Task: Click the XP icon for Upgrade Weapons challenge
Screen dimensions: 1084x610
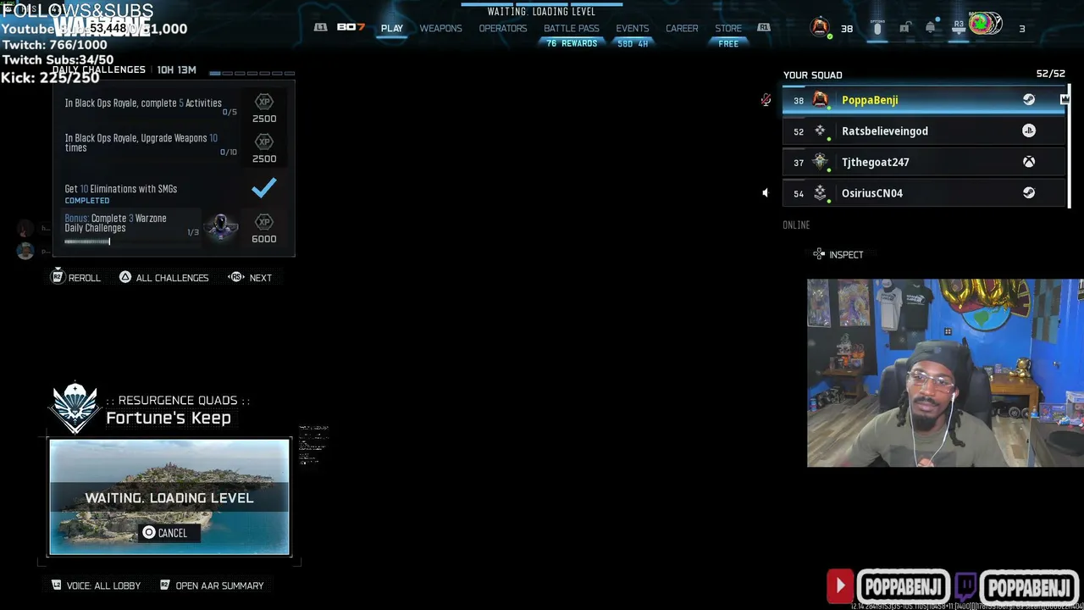Action: pyautogui.click(x=264, y=141)
